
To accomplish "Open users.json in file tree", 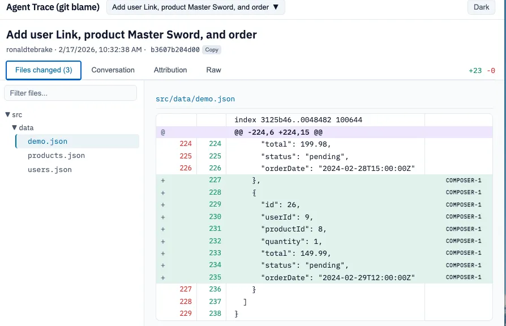I will point(50,169).
